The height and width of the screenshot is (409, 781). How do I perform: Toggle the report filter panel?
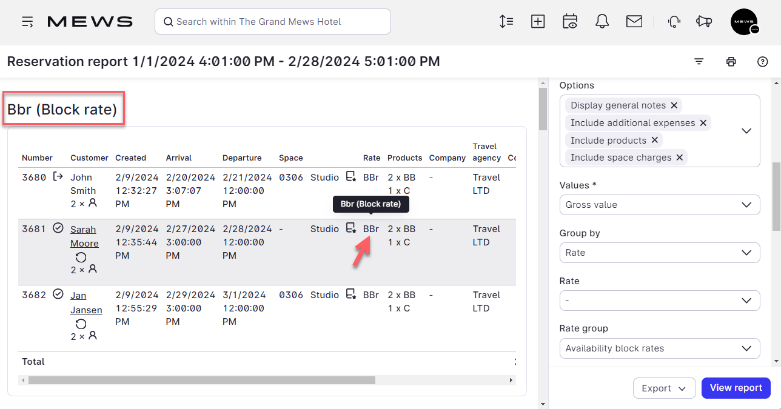coord(699,62)
